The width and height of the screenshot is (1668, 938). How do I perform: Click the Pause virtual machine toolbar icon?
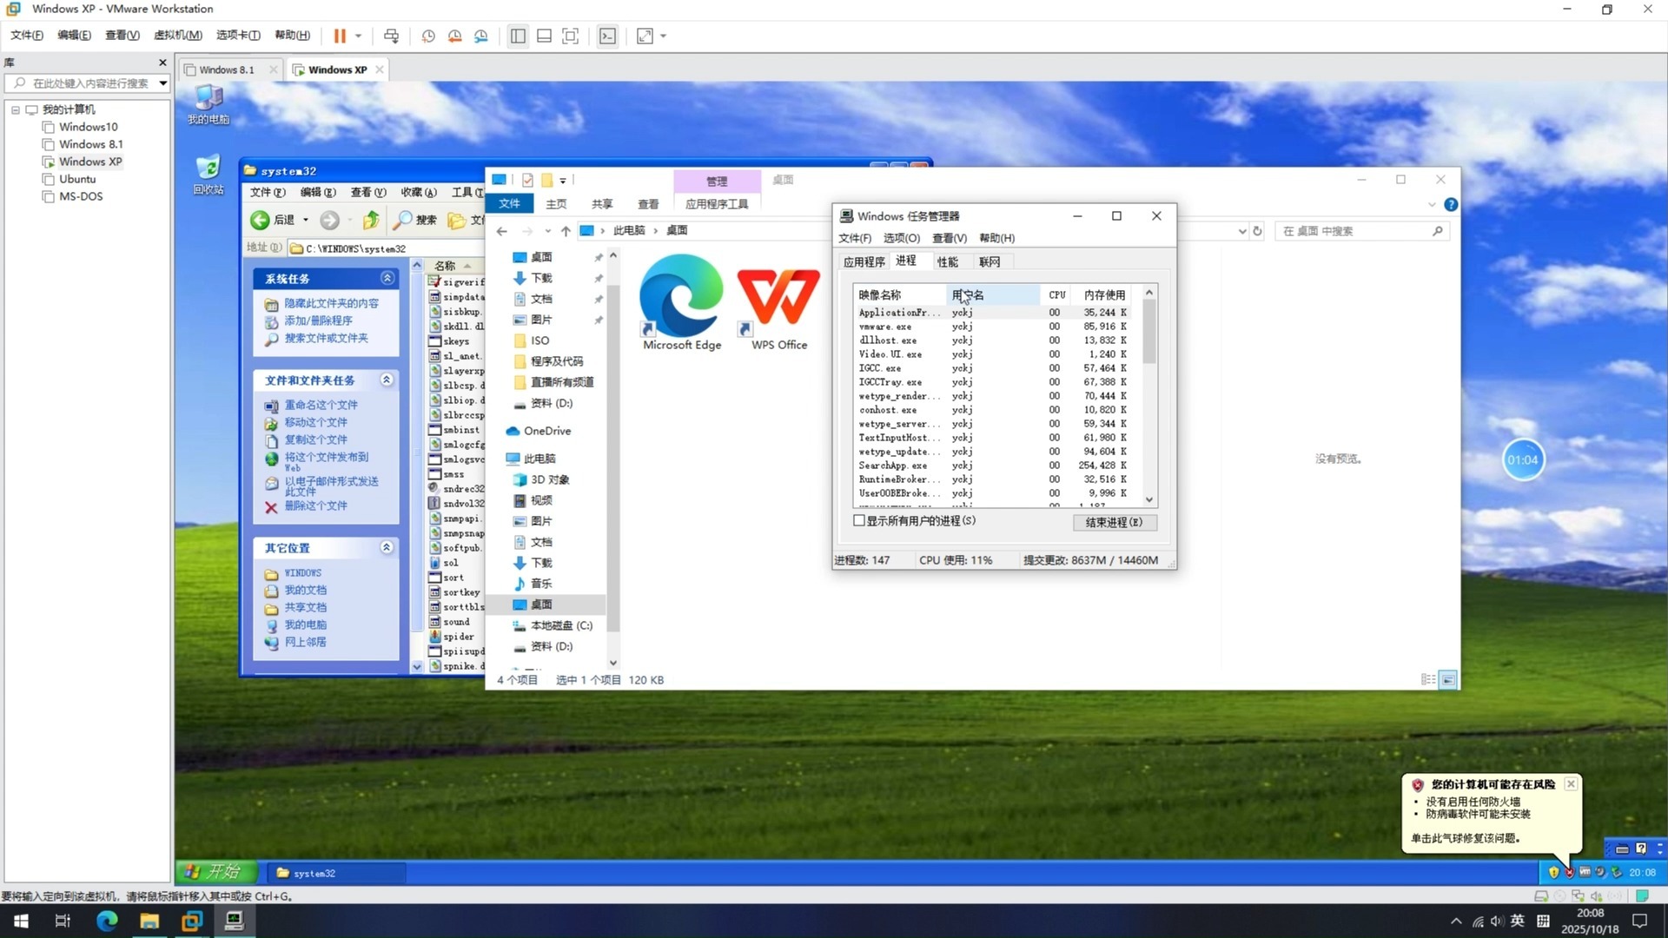coord(339,36)
